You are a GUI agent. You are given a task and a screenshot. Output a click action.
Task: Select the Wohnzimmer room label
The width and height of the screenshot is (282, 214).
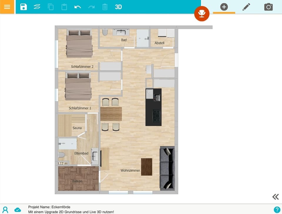(x=130, y=170)
